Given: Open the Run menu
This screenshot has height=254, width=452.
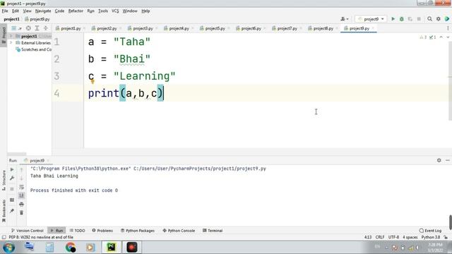Looking at the screenshot, I should coord(91,11).
